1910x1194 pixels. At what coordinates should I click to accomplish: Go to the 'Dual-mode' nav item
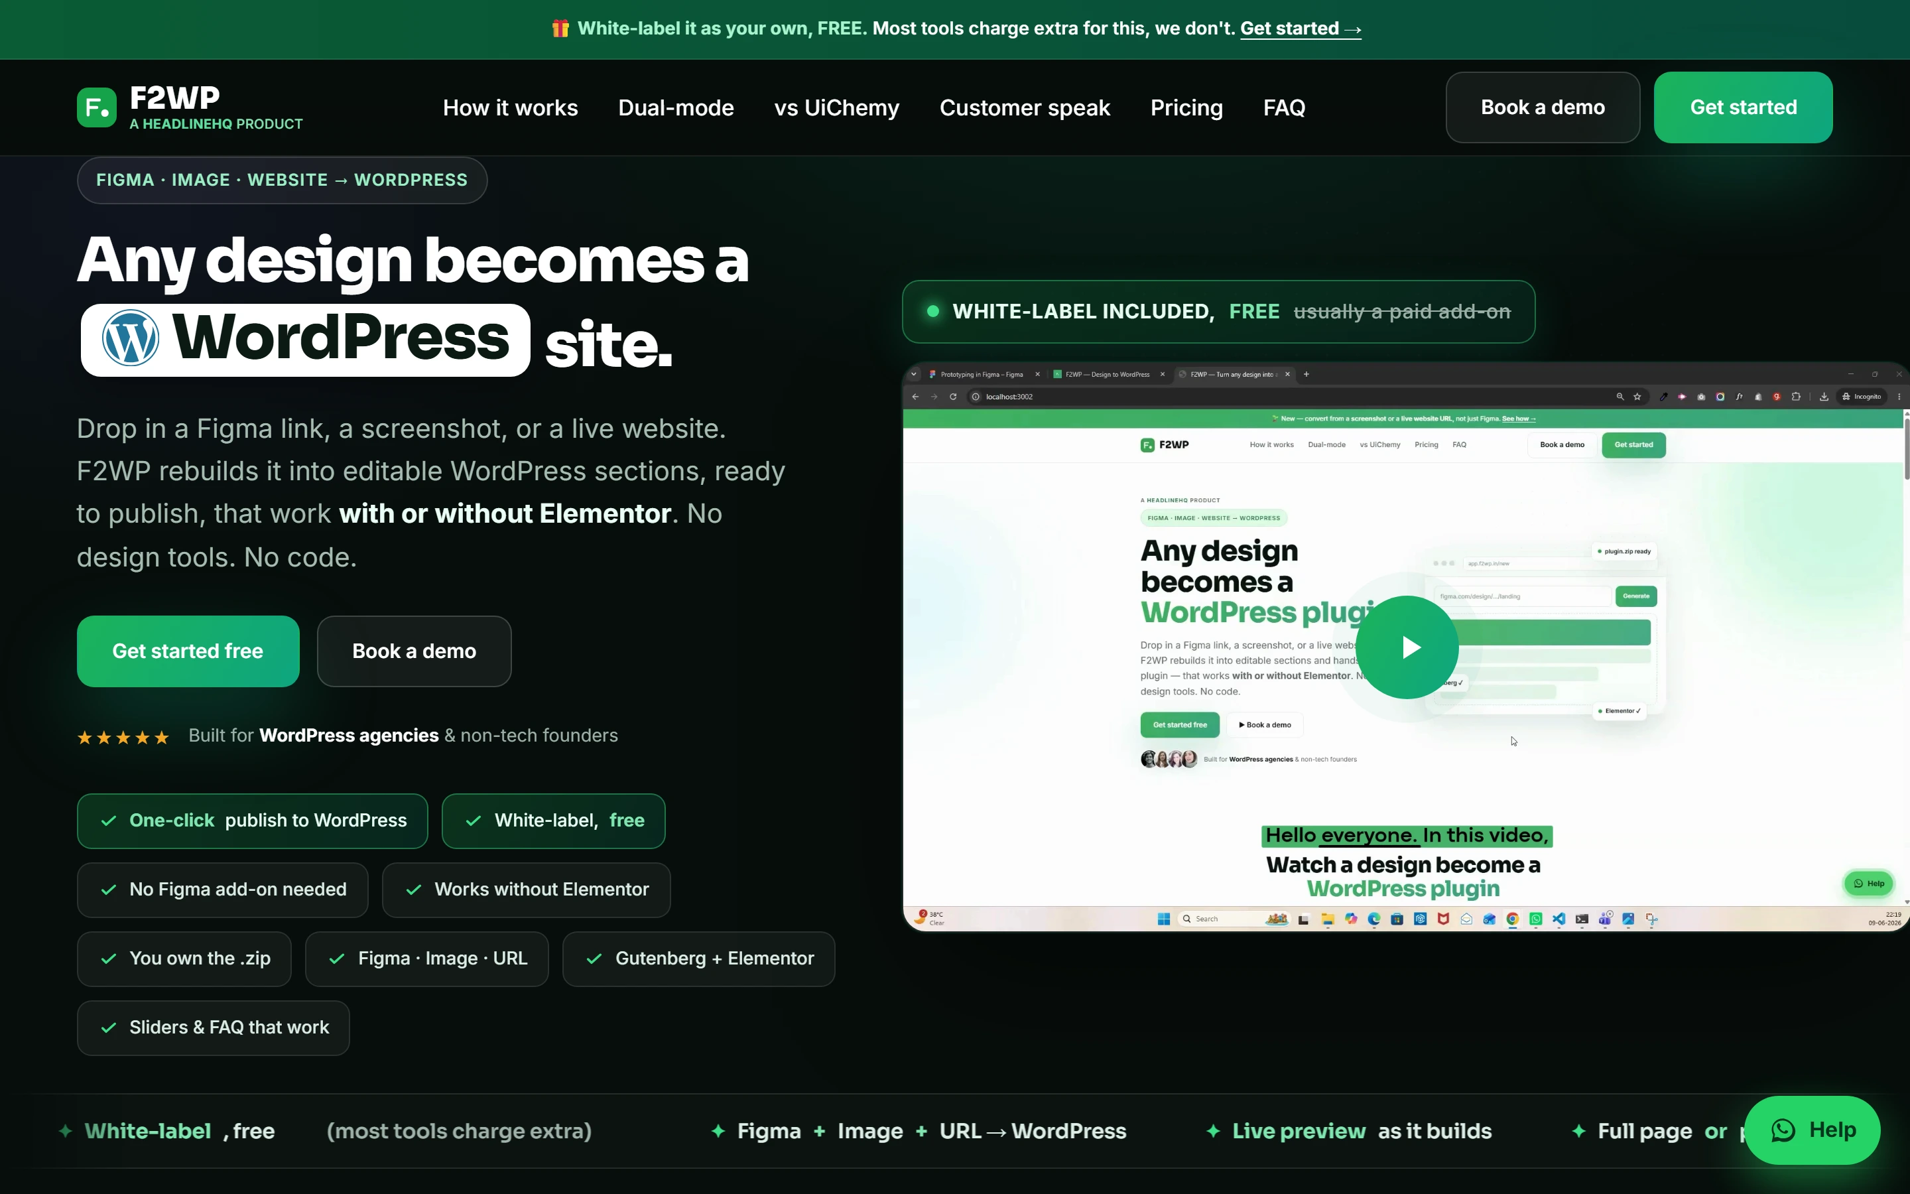point(676,107)
